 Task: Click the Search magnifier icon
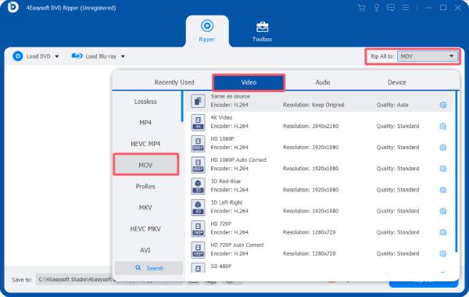(138, 267)
